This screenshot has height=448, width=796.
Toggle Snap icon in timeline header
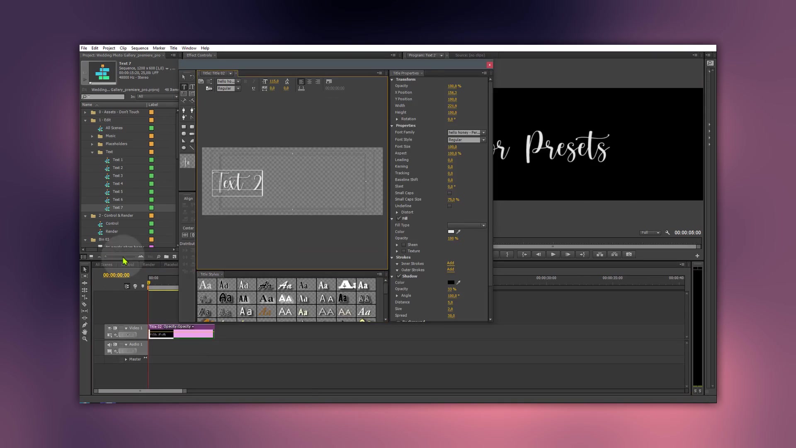coord(127,286)
